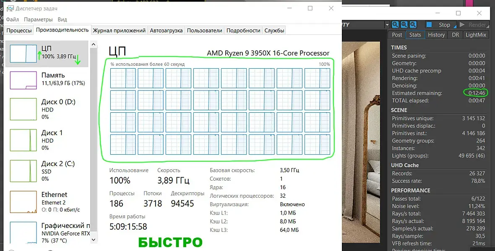Open the History tab in Corona
This screenshot has height=251, width=495.
[x=436, y=35]
